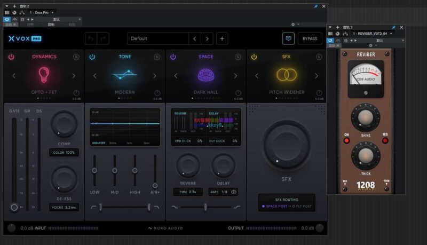Screen dimensions: 427x245
Task: Click the yellow PITCH WIDENER rings icon
Action: click(x=287, y=75)
